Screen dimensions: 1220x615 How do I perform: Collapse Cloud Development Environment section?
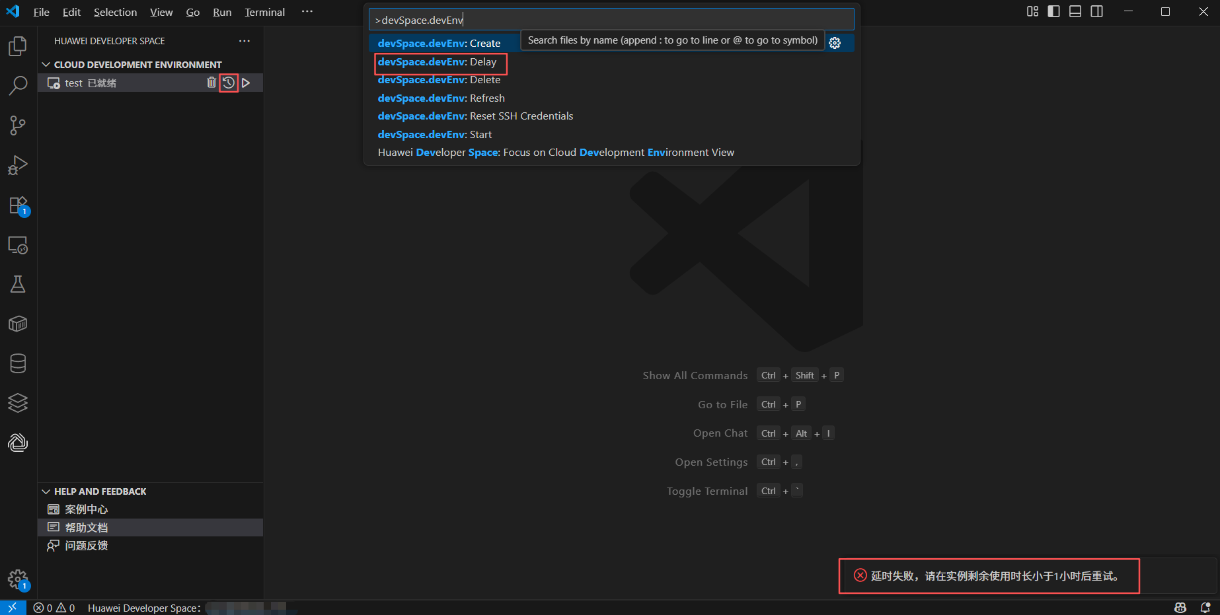pyautogui.click(x=46, y=65)
